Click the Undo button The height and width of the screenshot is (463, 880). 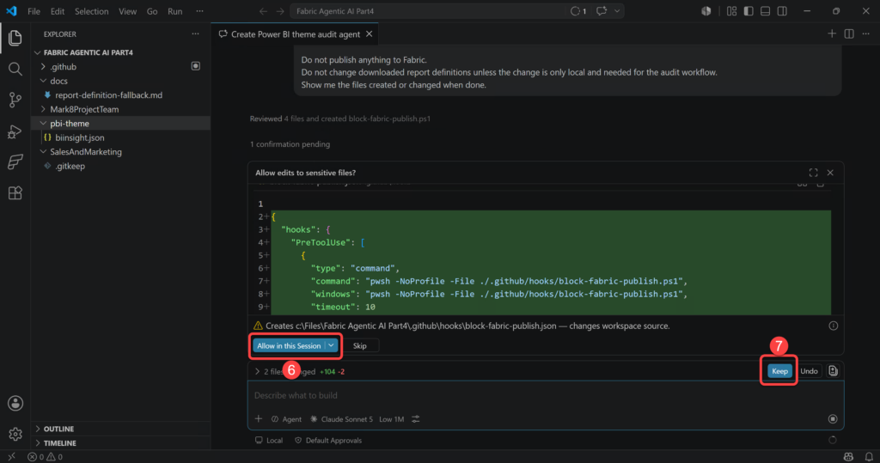[809, 371]
